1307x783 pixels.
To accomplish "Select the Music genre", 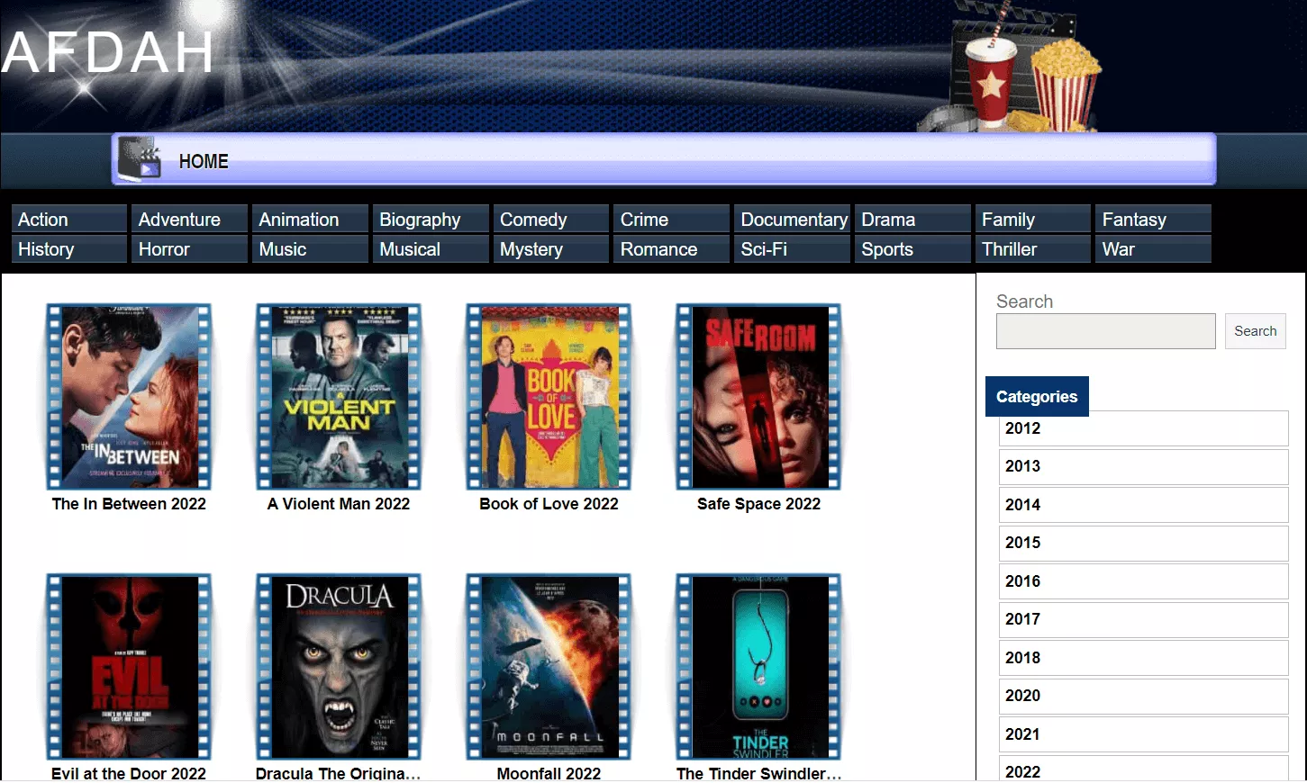I will [311, 249].
